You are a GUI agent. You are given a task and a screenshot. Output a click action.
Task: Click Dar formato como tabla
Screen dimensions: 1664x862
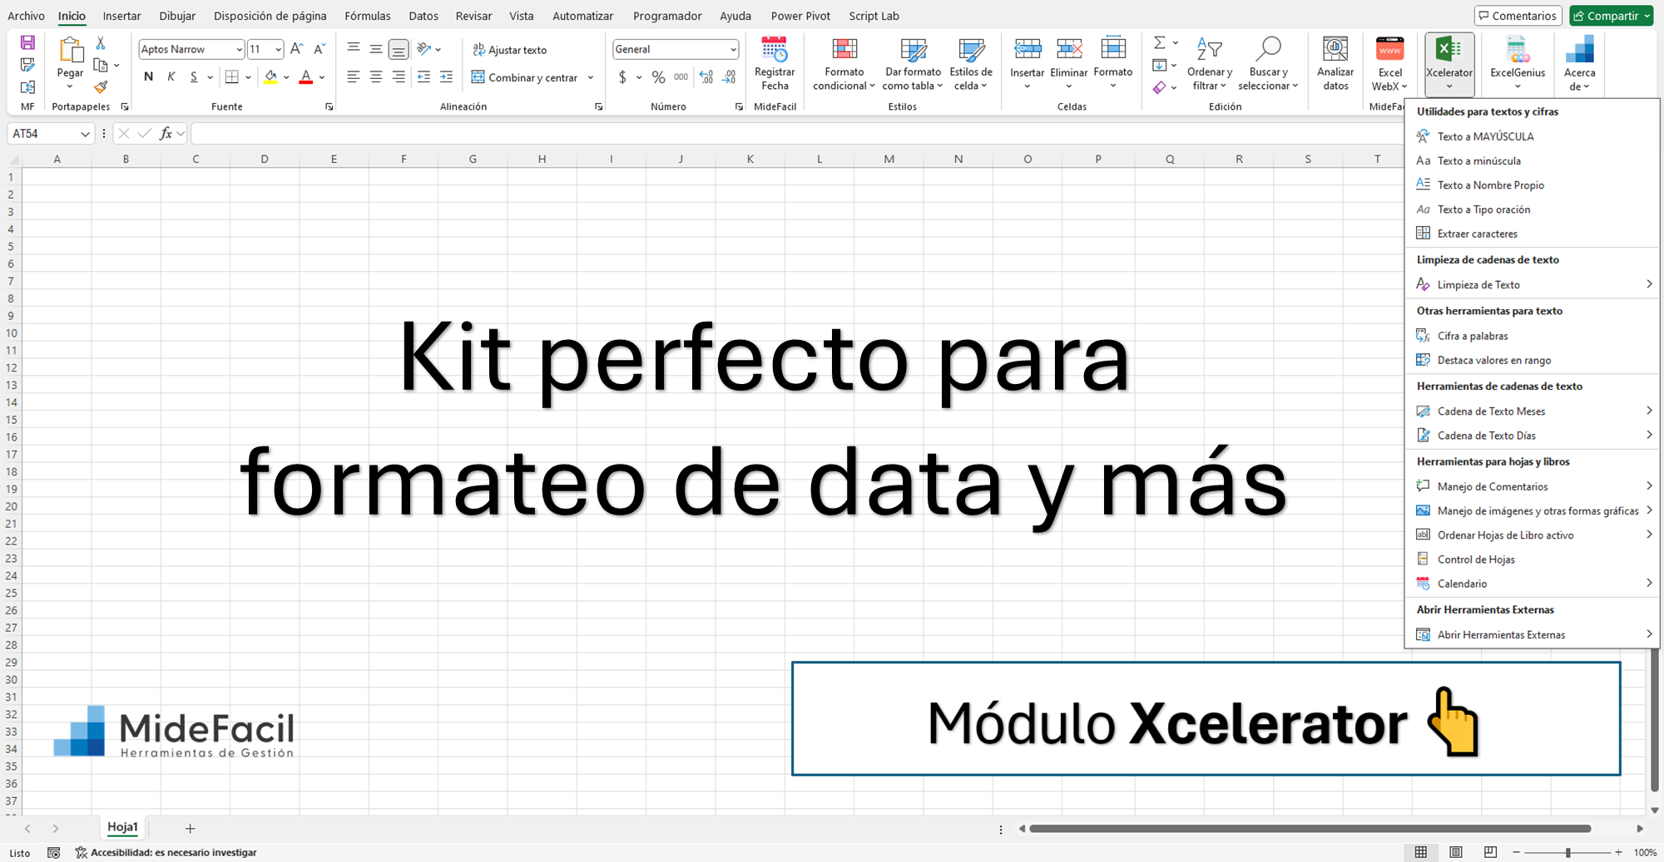pos(913,64)
